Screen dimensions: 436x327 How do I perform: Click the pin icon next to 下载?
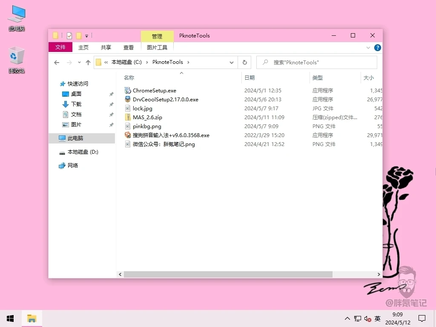[x=111, y=105]
